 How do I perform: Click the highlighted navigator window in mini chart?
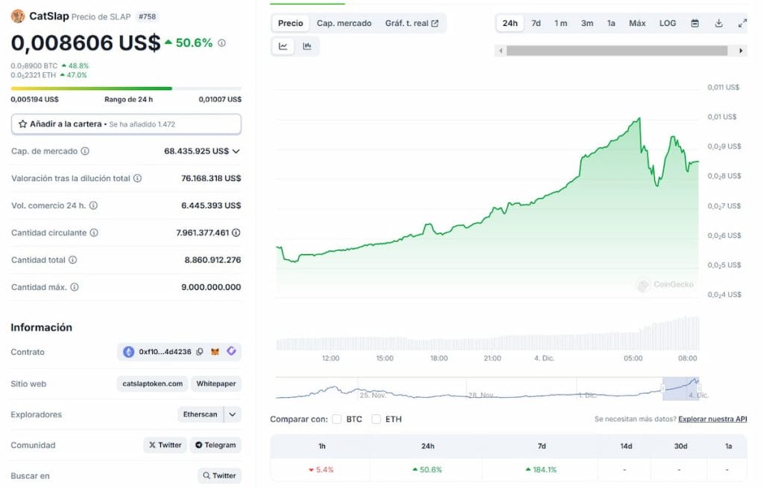coord(681,389)
